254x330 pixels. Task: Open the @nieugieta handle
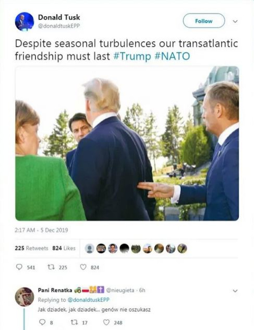(120, 291)
